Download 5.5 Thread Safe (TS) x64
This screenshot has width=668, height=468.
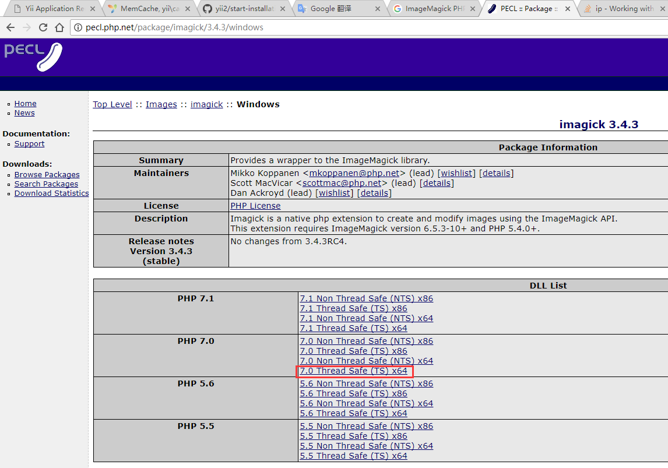354,456
